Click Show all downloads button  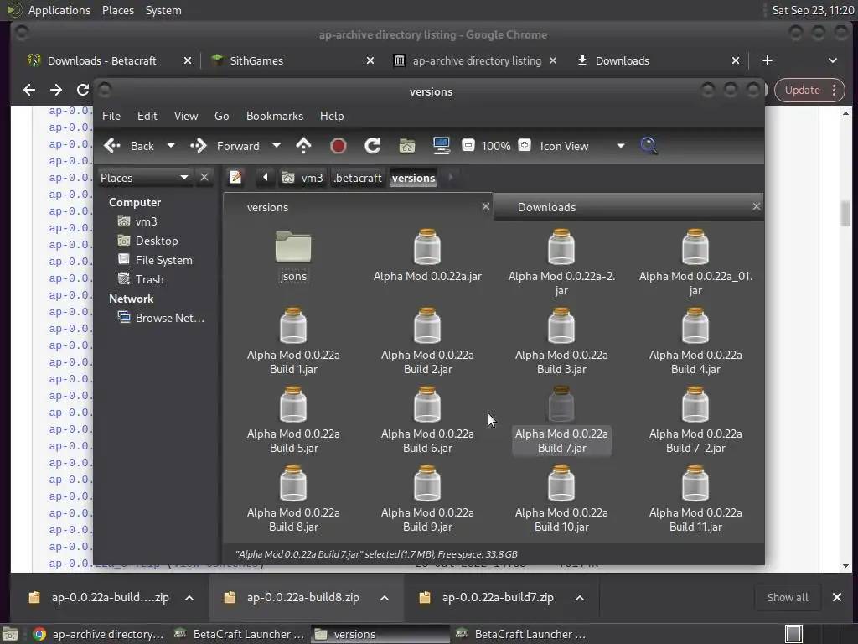[x=788, y=597]
